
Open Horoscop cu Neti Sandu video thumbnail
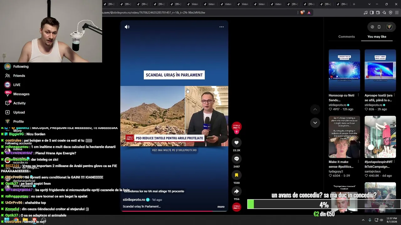click(344, 70)
